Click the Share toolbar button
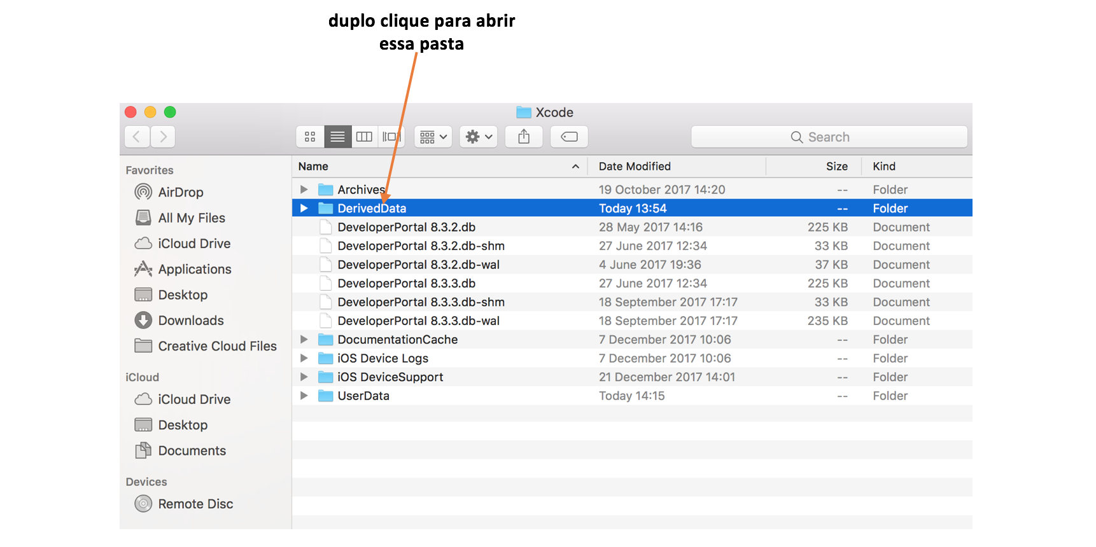1096x547 pixels. point(524,137)
